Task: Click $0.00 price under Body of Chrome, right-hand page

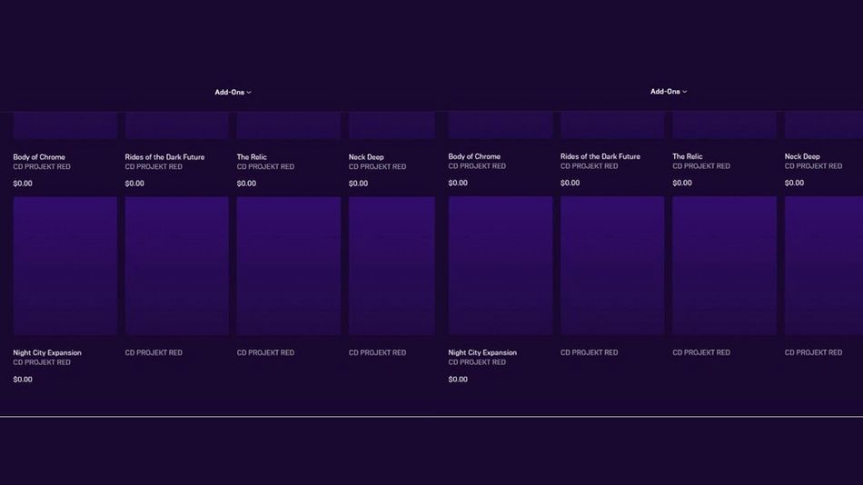Action: (x=457, y=183)
